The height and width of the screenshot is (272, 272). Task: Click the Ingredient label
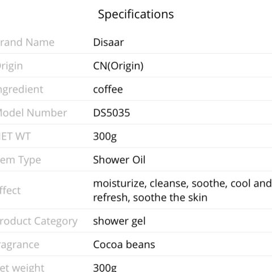click(22, 90)
